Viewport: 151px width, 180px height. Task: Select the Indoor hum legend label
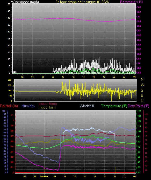47,107
